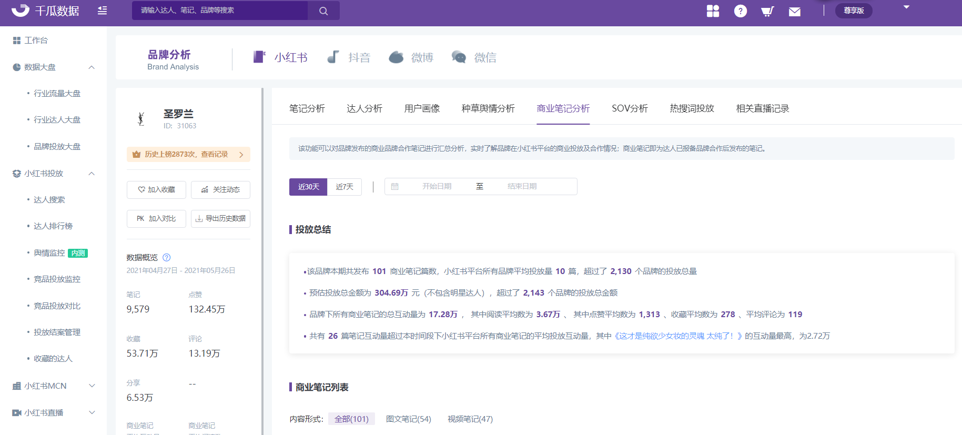Open the shopping cart icon
Image resolution: width=962 pixels, height=435 pixels.
[x=767, y=11]
